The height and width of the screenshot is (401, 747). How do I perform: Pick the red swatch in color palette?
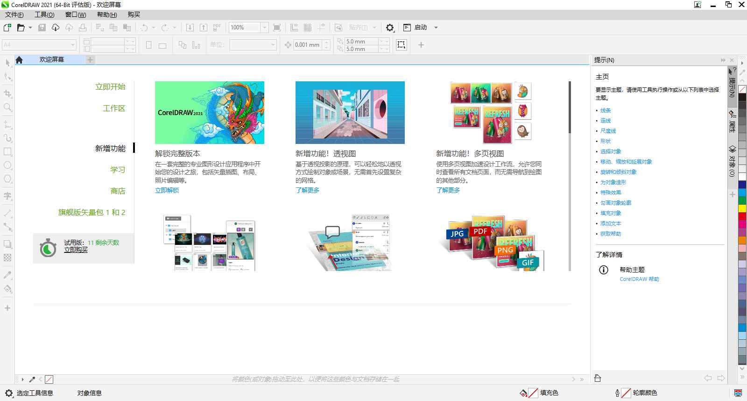742,216
